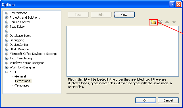Screen dimensions: 183x108
Task: Click the View button
Action: point(124,15)
